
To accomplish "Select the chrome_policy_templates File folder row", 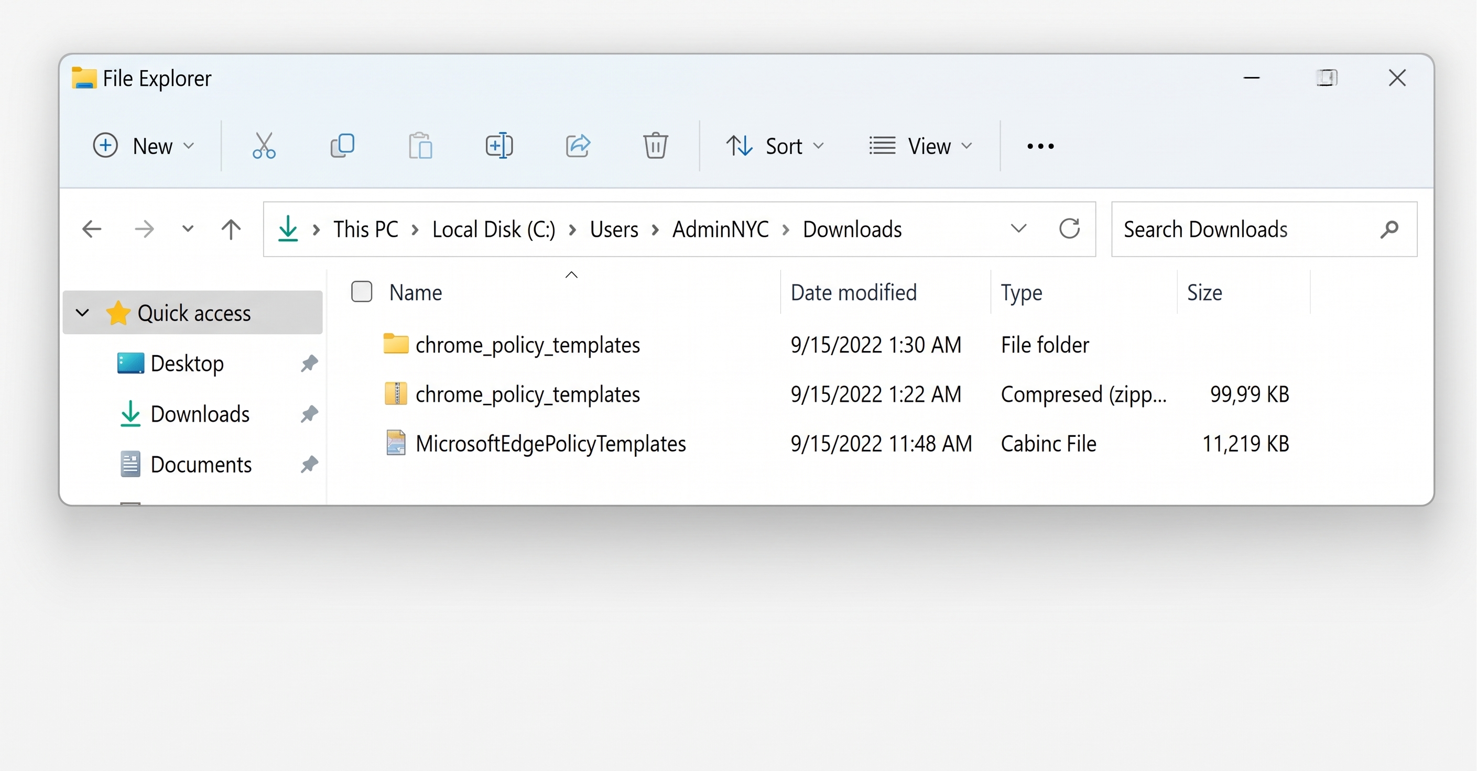I will (x=836, y=345).
